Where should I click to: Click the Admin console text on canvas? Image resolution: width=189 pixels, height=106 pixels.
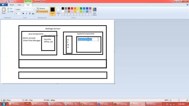tap(29, 38)
